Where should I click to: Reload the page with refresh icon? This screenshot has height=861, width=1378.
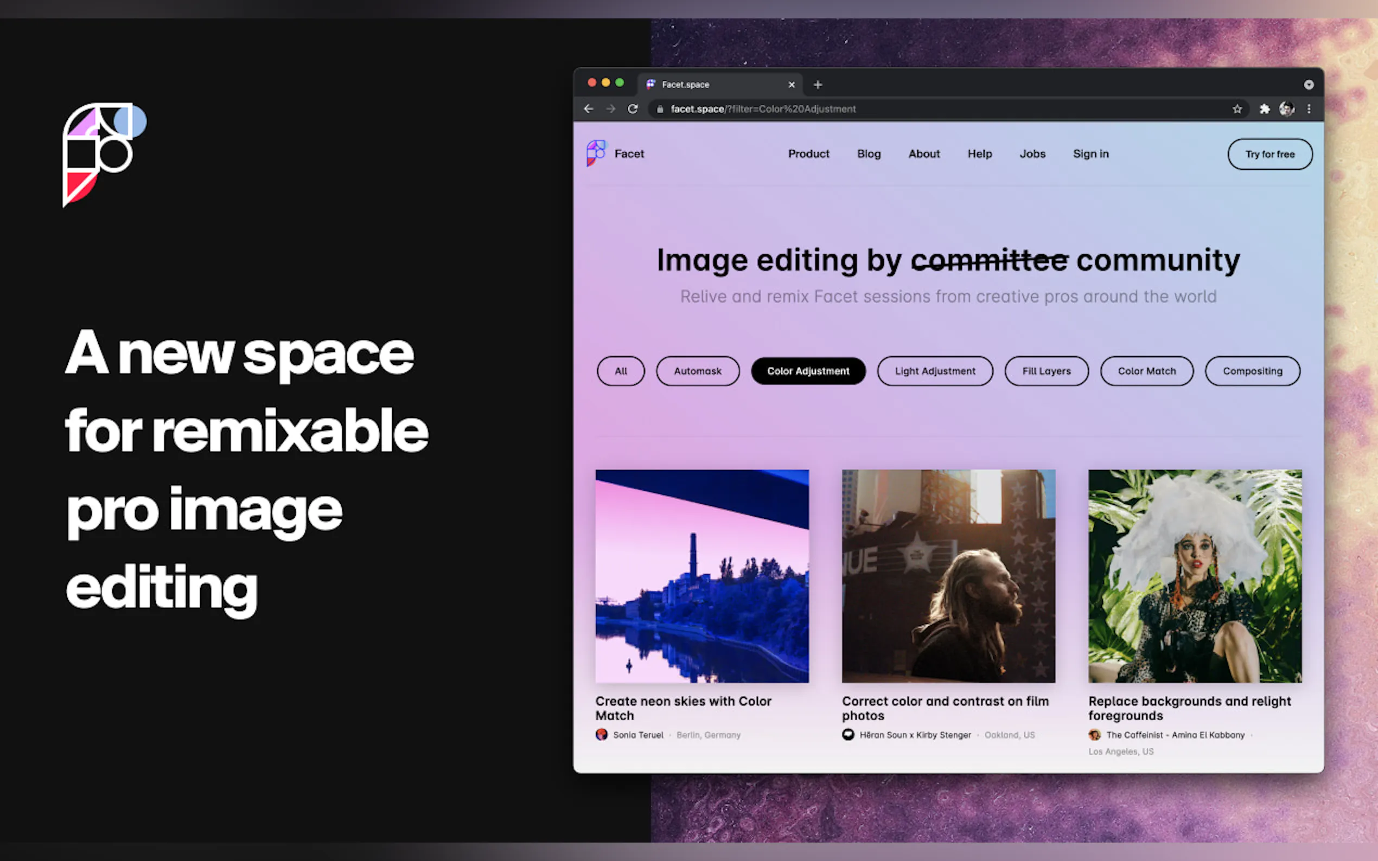pyautogui.click(x=633, y=109)
